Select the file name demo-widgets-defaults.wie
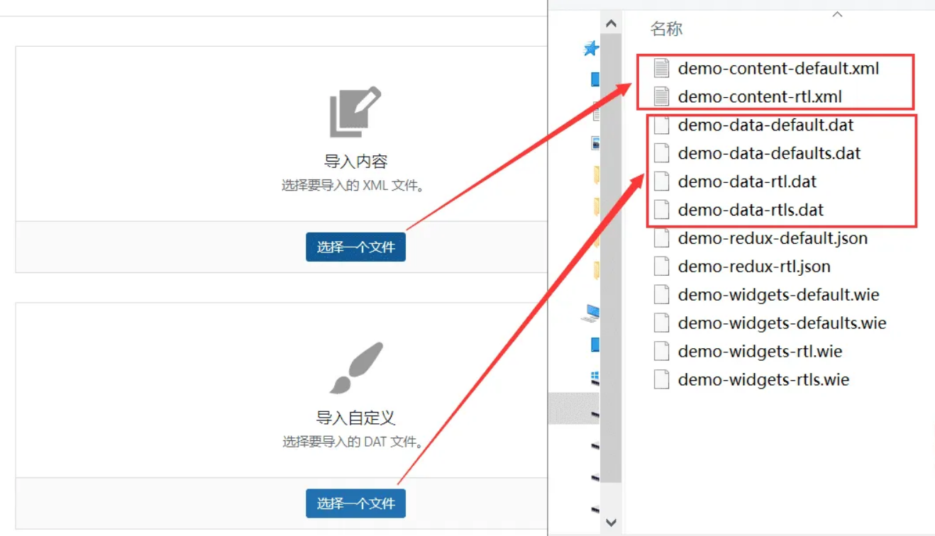The height and width of the screenshot is (536, 935). pos(782,323)
